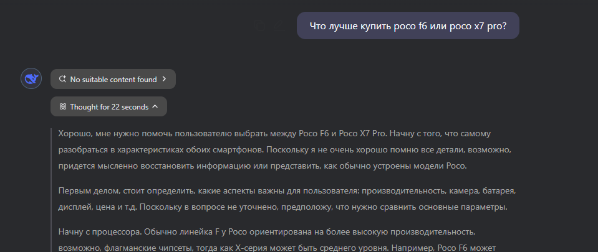The image size is (598, 252).
Task: Select the user message "Что лучше купить poco f6…"
Action: coord(408,26)
